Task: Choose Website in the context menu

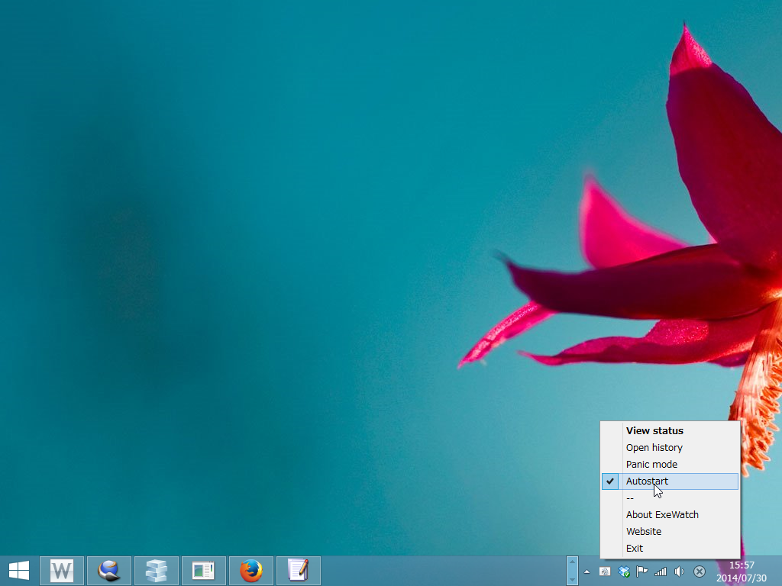Action: 670,532
